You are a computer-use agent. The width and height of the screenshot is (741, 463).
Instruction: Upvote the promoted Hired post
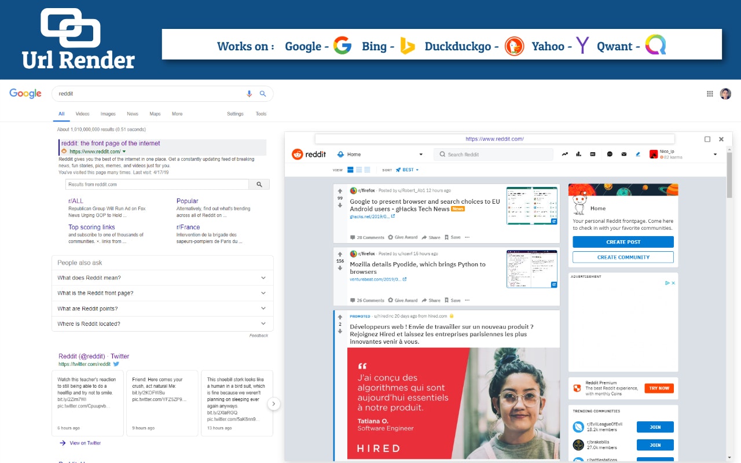340,317
